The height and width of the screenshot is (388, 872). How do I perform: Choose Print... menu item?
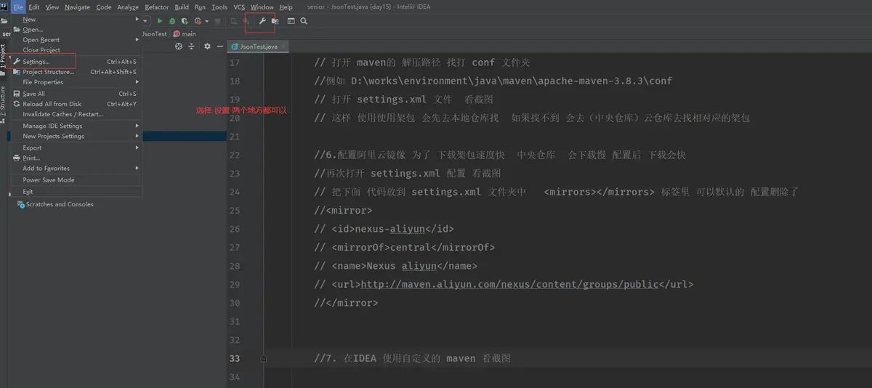tap(76, 158)
